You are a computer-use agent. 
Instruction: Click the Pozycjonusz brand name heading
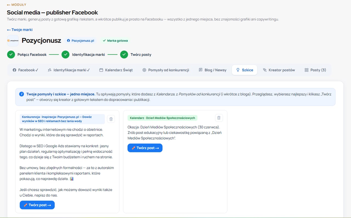point(41,40)
